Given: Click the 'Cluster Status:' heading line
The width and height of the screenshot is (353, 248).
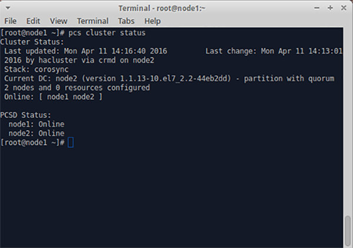Looking at the screenshot, I should coord(32,42).
